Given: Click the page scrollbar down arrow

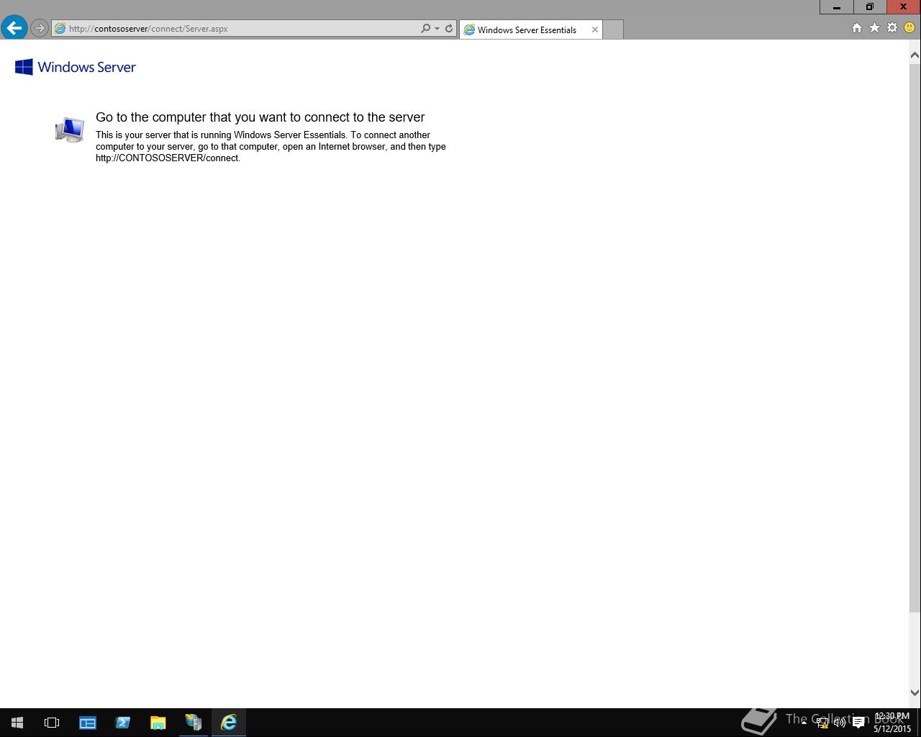Looking at the screenshot, I should pyautogui.click(x=915, y=693).
